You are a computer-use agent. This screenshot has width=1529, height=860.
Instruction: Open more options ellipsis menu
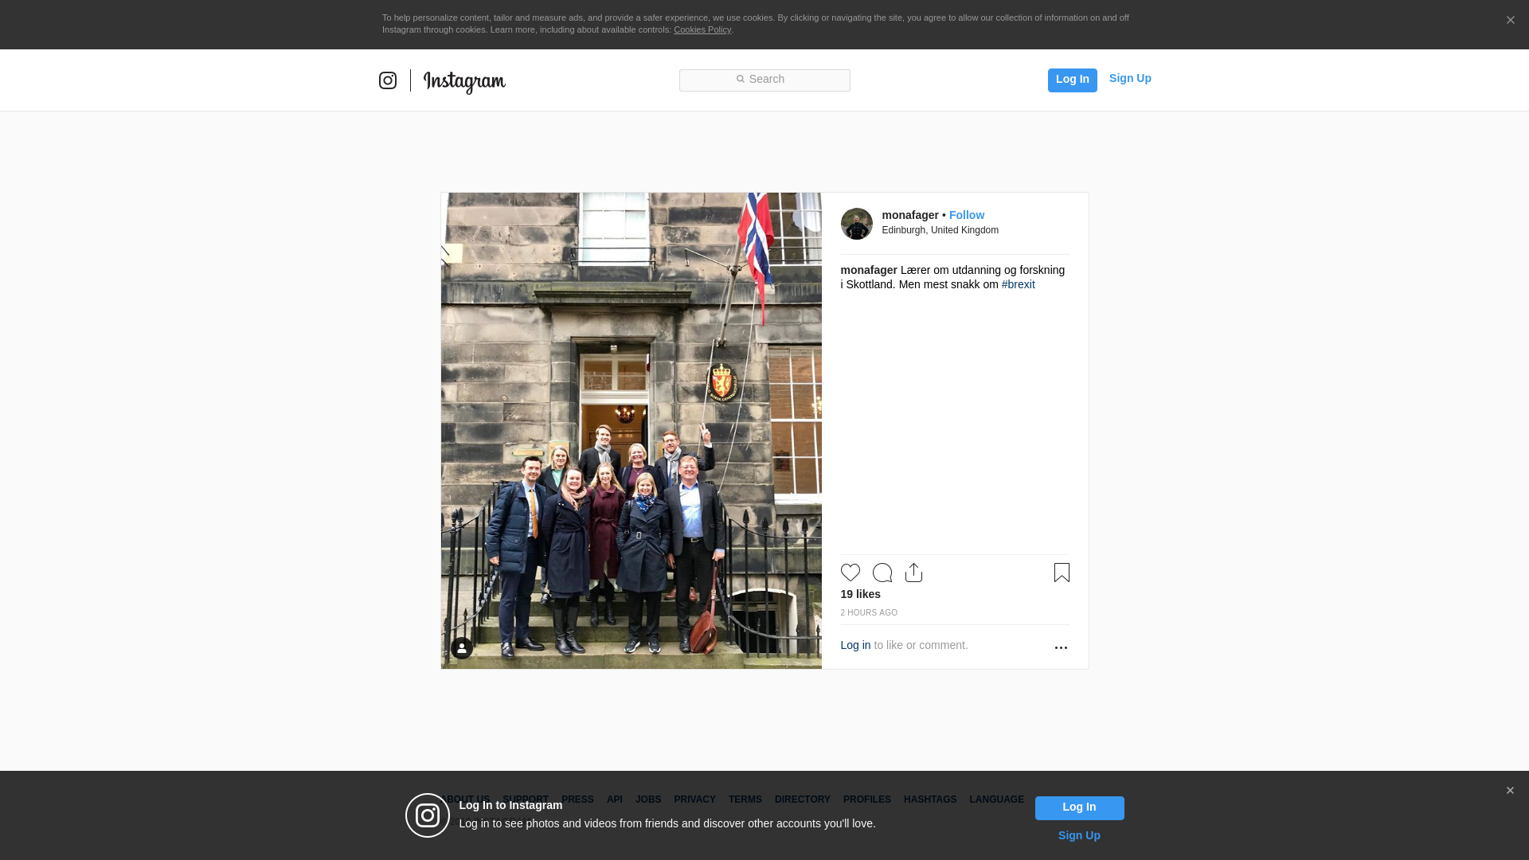1061,647
